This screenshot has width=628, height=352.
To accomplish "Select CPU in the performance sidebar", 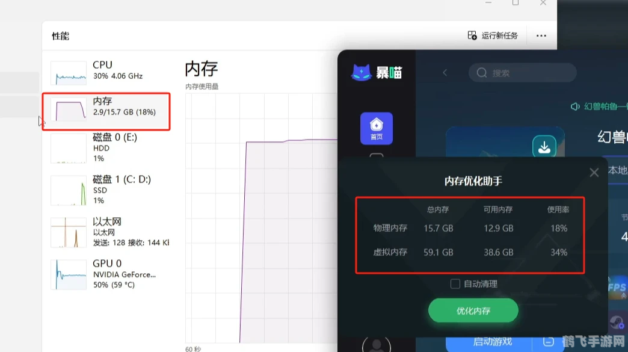I will tap(102, 69).
